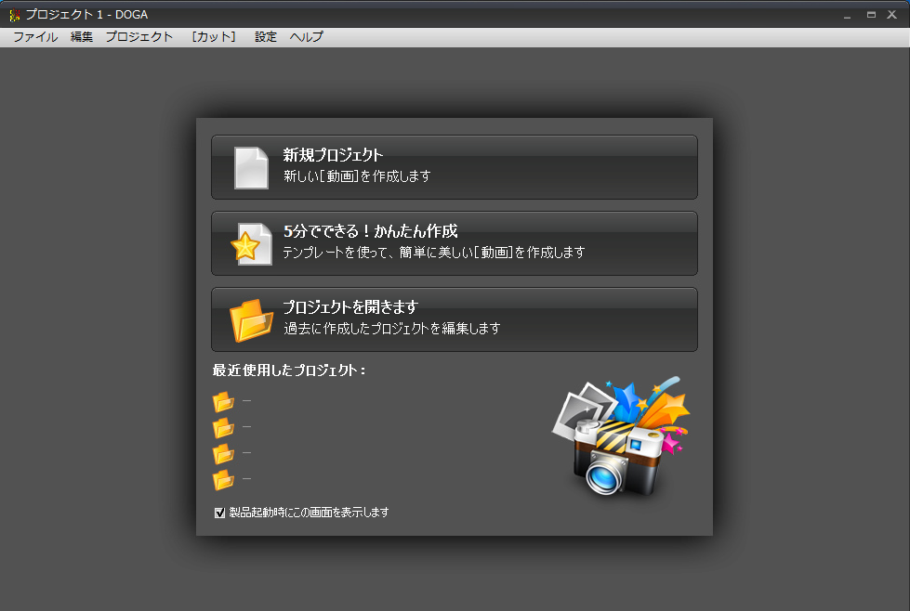Expand the プロジェクト menu

(138, 37)
